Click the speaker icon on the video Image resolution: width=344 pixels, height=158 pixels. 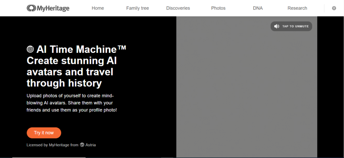pos(276,26)
